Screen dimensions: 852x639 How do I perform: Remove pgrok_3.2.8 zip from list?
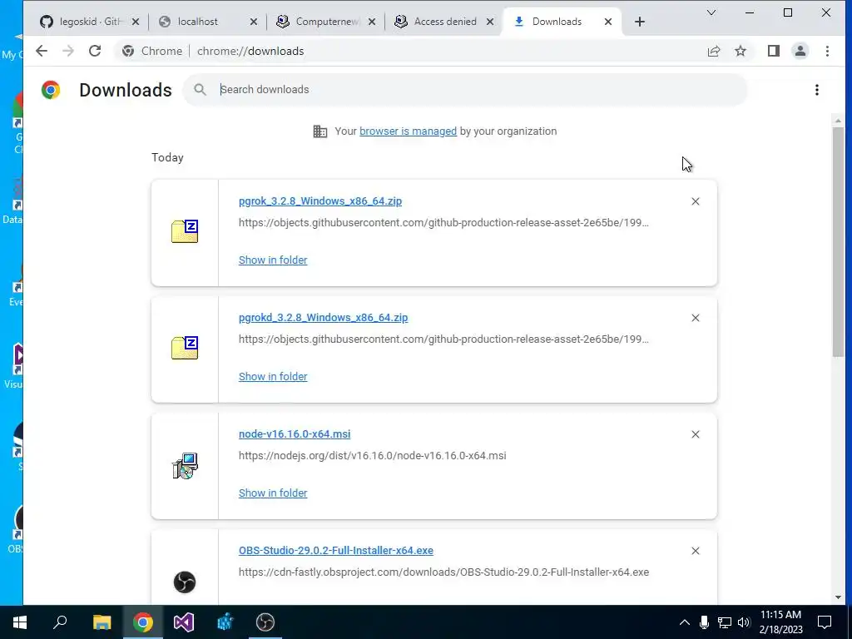click(696, 201)
